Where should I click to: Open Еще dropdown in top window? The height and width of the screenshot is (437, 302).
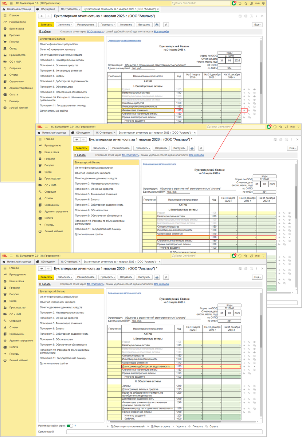pyautogui.click(x=257, y=25)
